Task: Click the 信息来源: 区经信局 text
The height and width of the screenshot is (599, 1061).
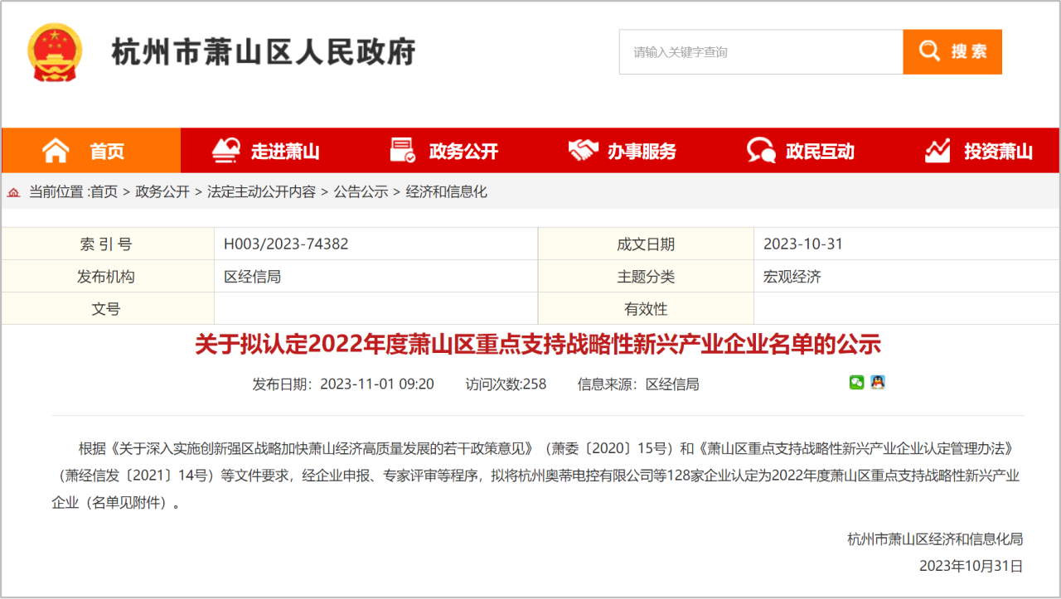Action: click(638, 384)
